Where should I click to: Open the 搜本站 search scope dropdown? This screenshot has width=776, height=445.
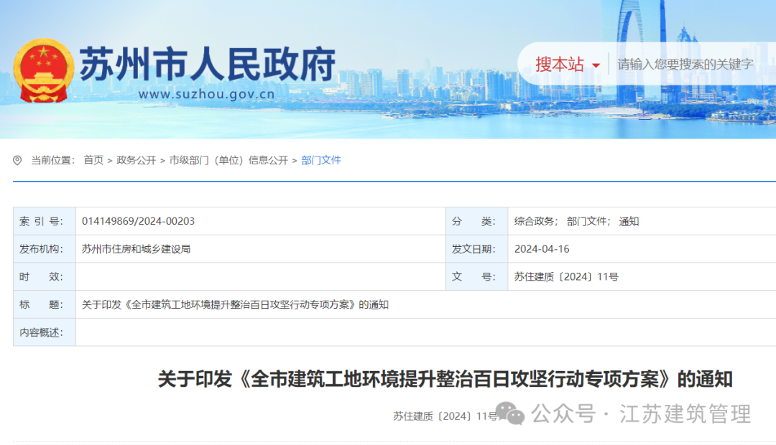click(x=560, y=64)
